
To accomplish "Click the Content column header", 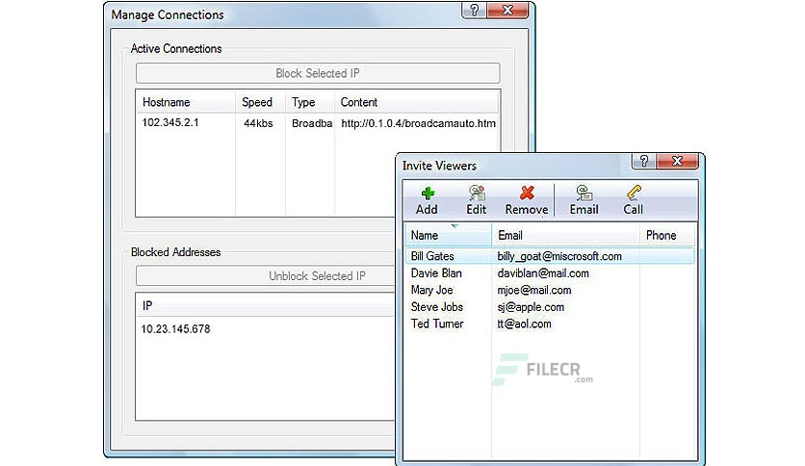I will (x=416, y=102).
